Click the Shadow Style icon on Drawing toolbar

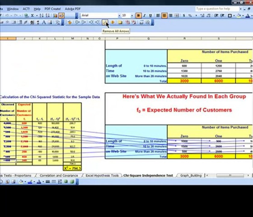(x=66, y=182)
